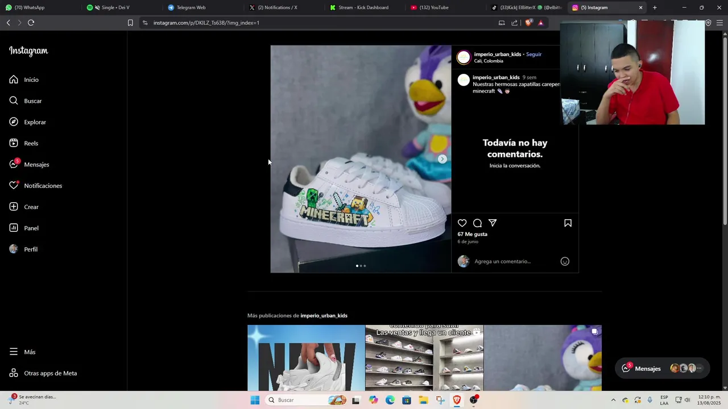Viewport: 728px width, 409px height.
Task: Go back with the browser back arrow
Action: [8, 23]
